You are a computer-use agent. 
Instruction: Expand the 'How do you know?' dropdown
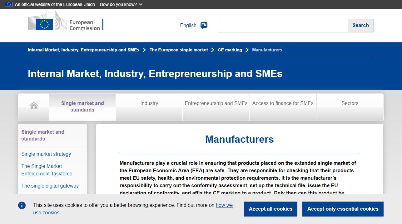click(121, 4)
